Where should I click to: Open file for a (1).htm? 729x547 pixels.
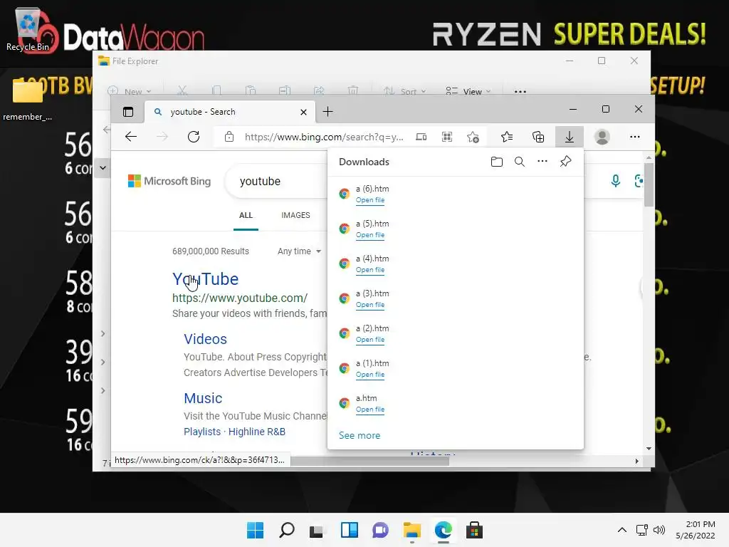(370, 375)
